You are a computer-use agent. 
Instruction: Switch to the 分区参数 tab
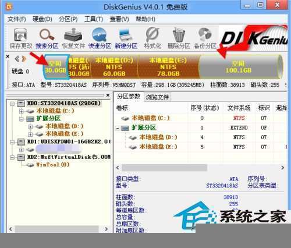pyautogui.click(x=129, y=97)
